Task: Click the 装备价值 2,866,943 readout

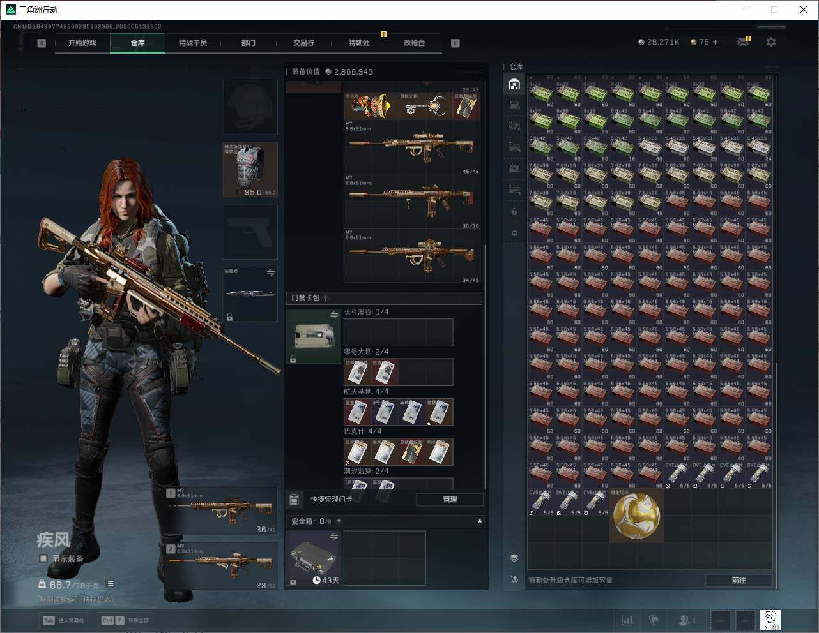Action: [x=332, y=71]
